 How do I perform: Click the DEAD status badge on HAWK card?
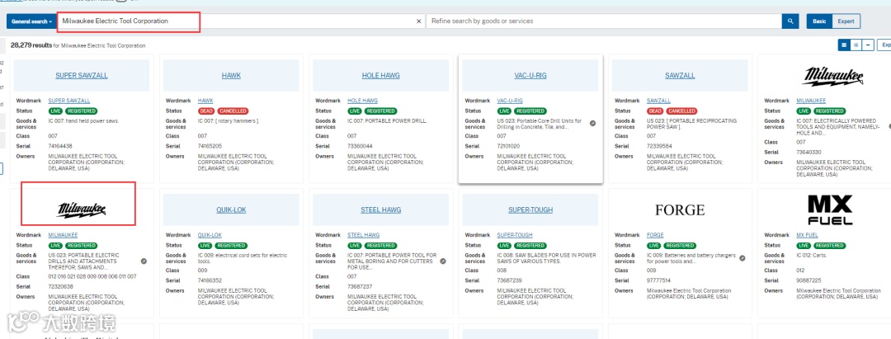tap(205, 111)
